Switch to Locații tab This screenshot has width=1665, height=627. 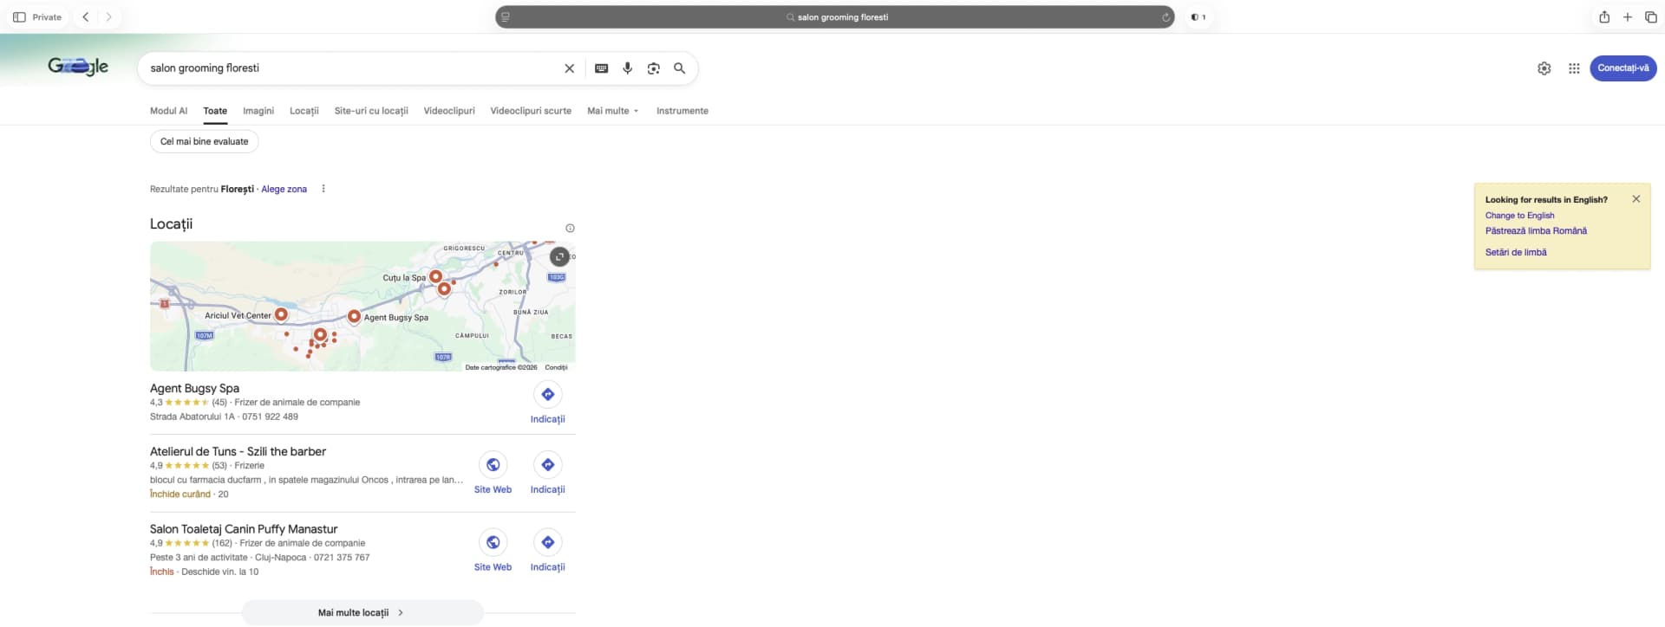pos(304,111)
